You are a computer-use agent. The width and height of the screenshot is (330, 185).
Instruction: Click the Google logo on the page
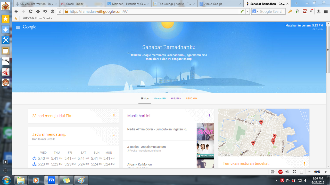pos(29,27)
